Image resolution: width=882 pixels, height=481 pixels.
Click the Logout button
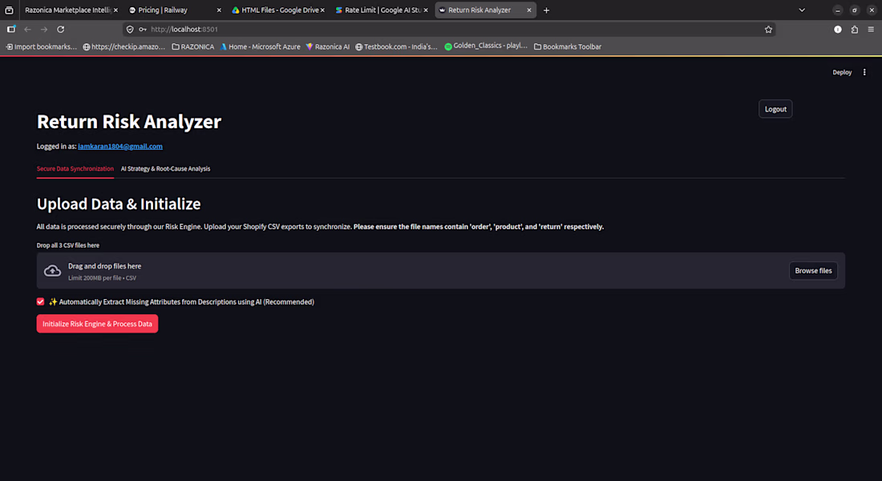[x=775, y=109]
